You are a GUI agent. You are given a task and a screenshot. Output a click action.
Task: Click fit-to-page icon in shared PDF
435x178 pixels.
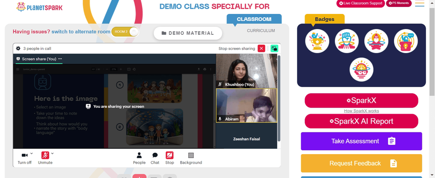[129, 69]
